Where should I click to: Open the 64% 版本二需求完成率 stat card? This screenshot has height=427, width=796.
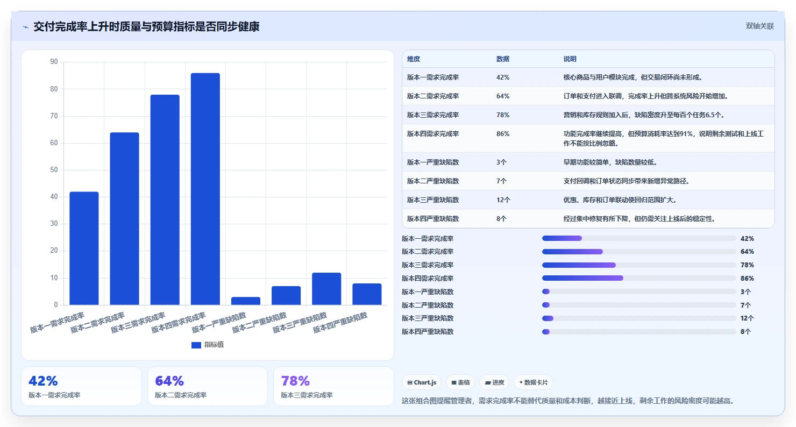click(208, 386)
